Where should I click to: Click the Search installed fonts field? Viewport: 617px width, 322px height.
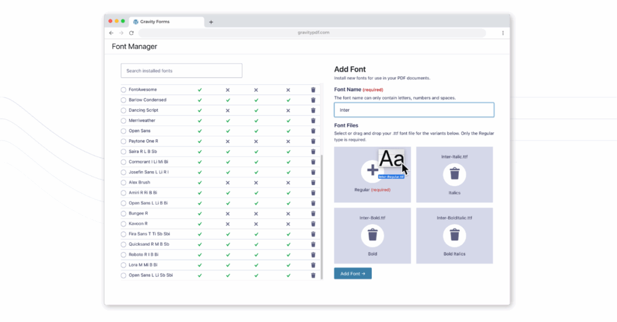(181, 71)
